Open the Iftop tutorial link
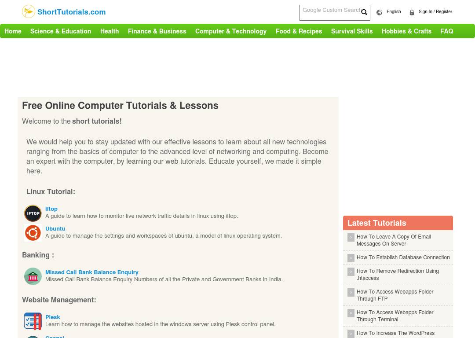 pyautogui.click(x=51, y=209)
